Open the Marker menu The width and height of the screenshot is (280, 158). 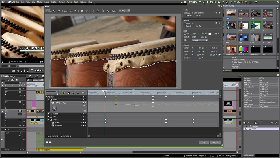point(40,2)
